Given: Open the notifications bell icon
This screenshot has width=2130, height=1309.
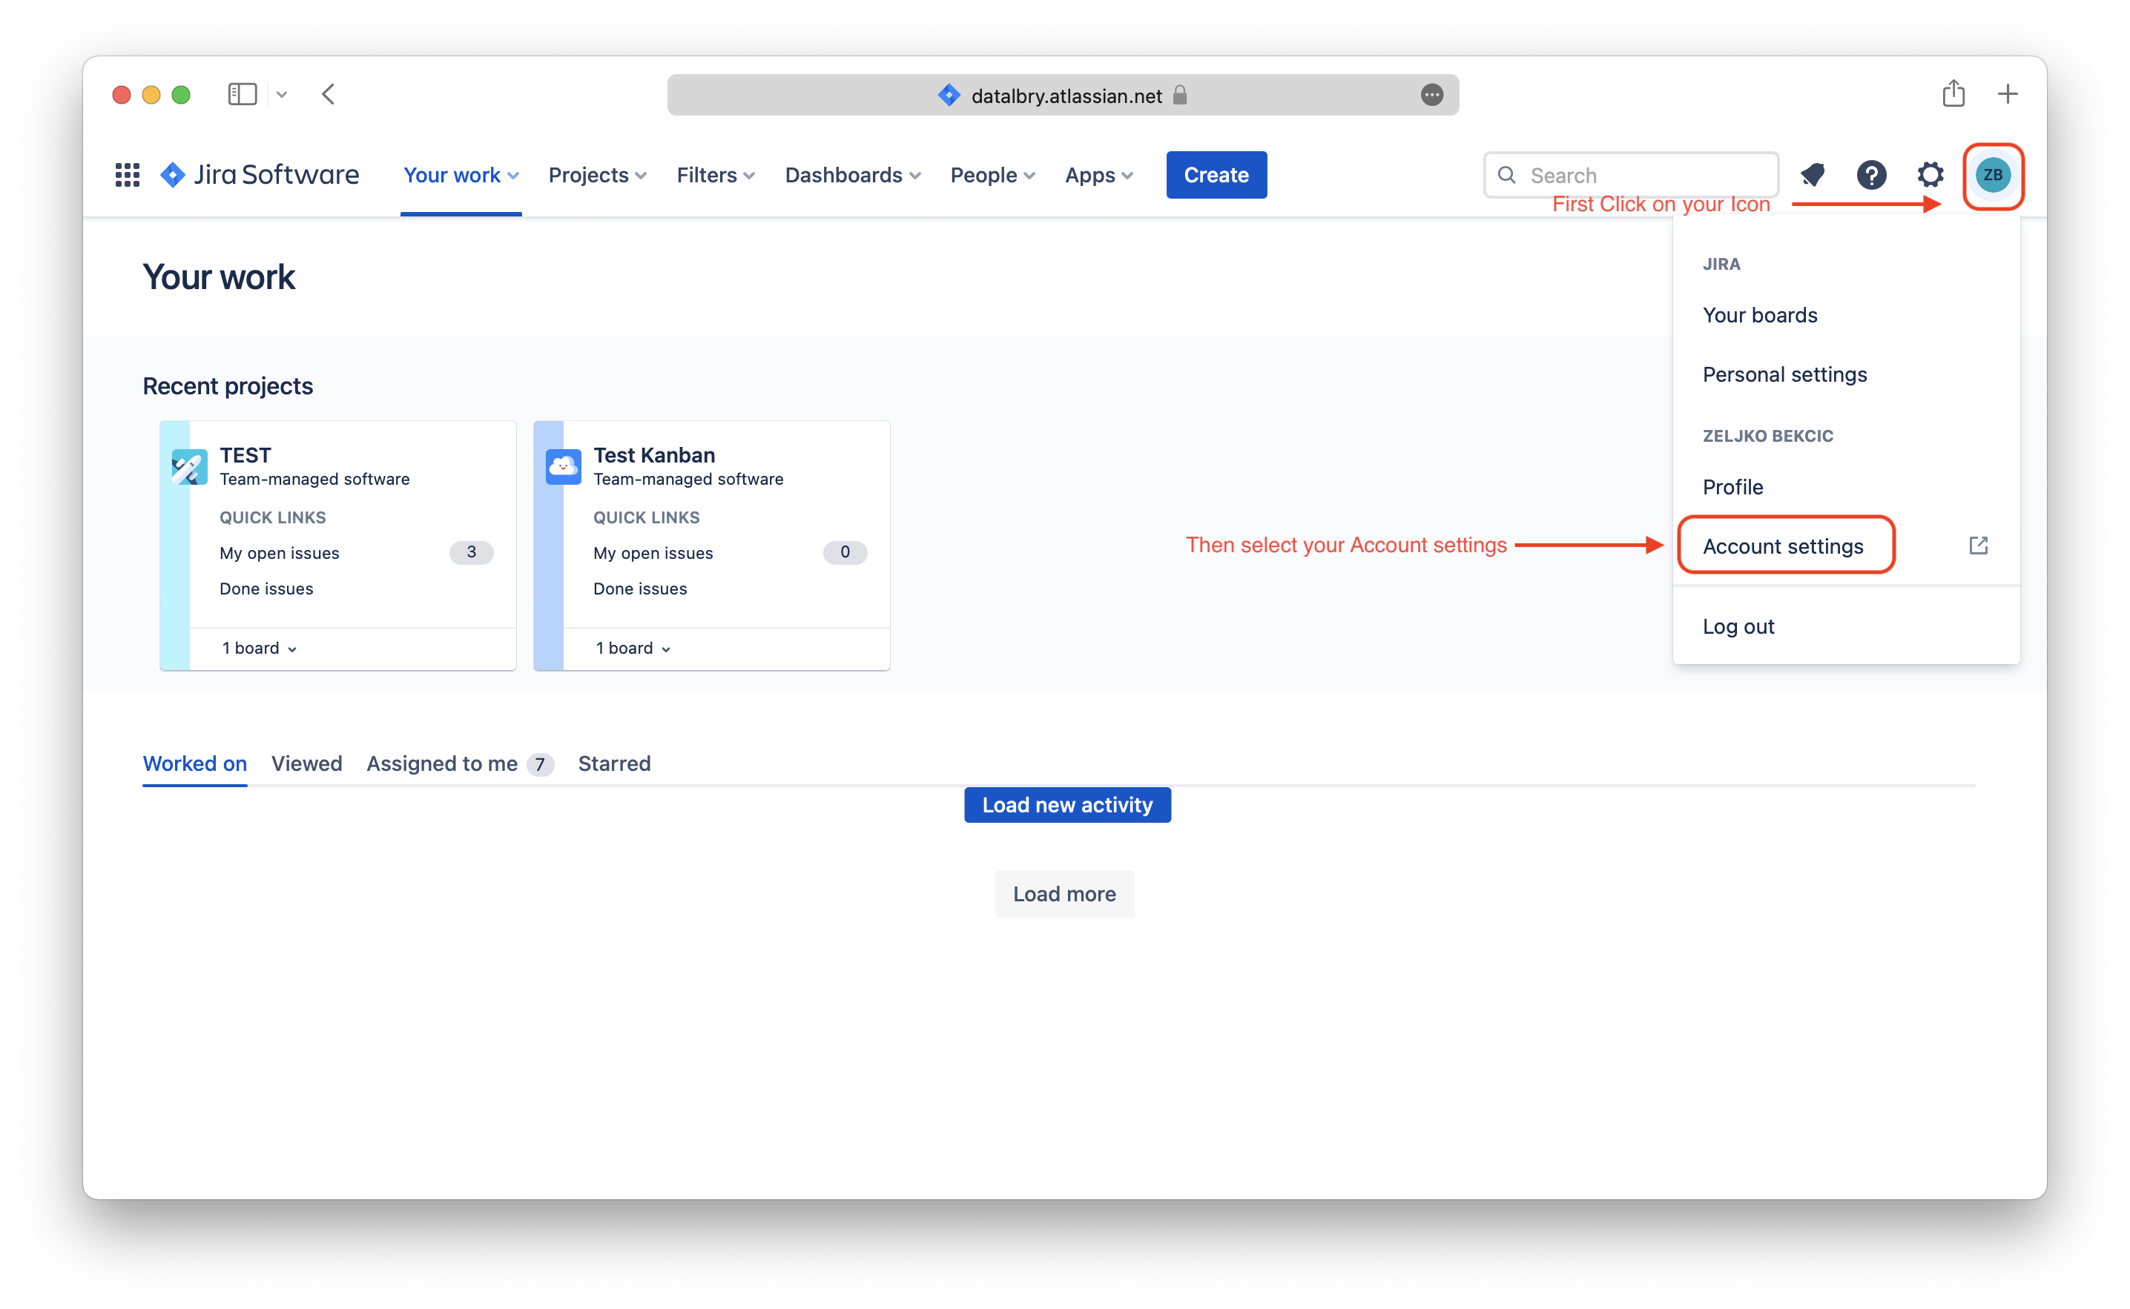Looking at the screenshot, I should point(1812,175).
